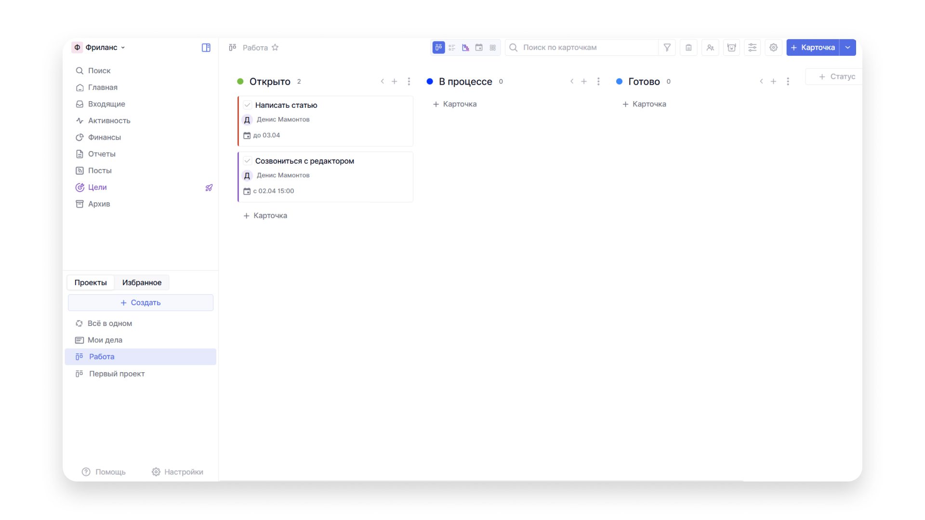Open three-dot menu of Открыто column
Viewport: 925px width, 520px height.
click(409, 81)
